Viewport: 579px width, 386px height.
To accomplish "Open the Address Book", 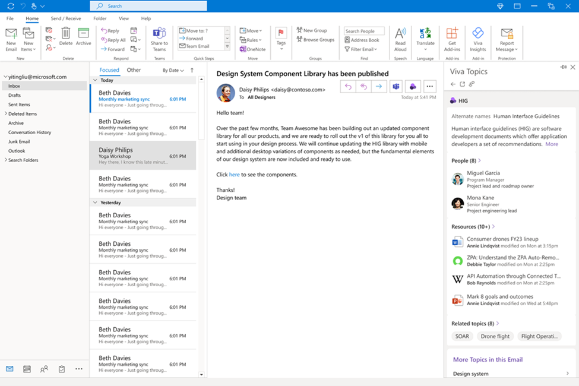I will (x=362, y=40).
